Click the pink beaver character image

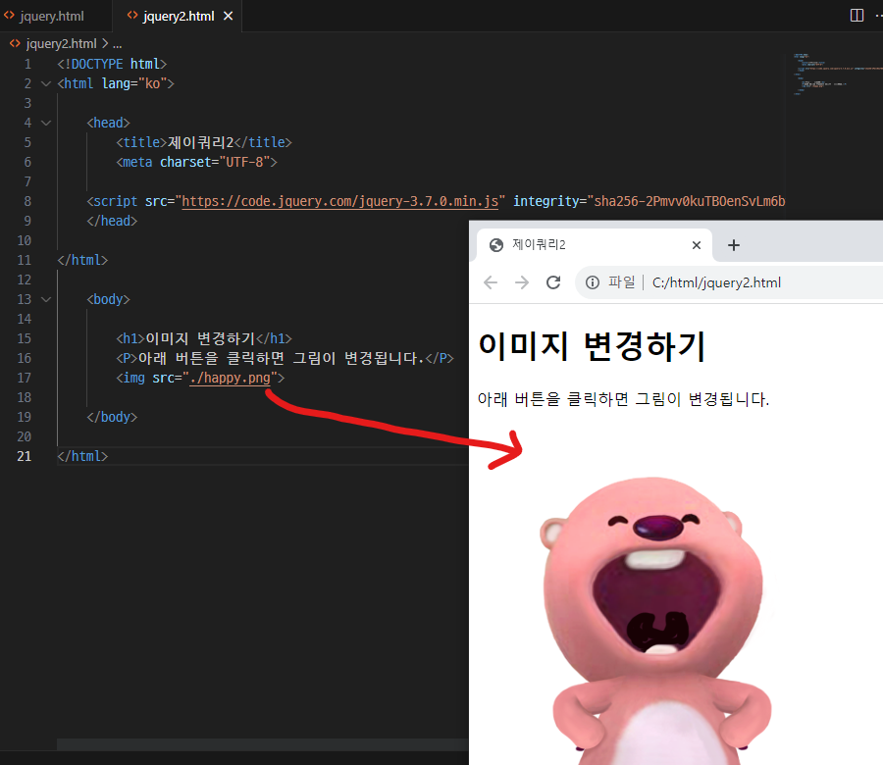pos(656,620)
